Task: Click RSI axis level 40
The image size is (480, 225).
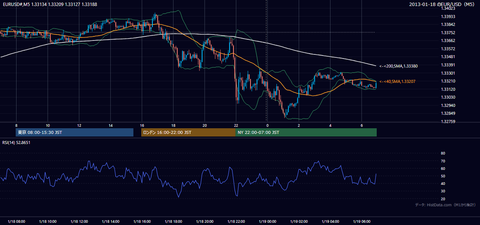Action: pyautogui.click(x=443, y=183)
